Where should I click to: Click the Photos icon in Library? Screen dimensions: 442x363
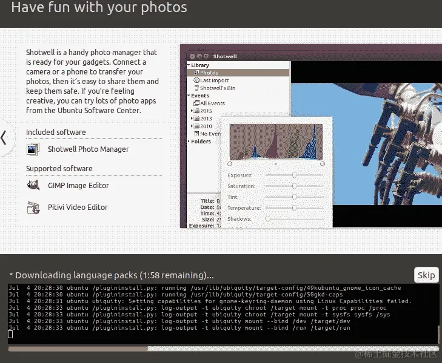click(196, 73)
